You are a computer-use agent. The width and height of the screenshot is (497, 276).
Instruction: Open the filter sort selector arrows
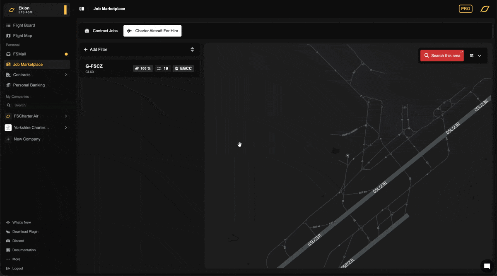[192, 50]
